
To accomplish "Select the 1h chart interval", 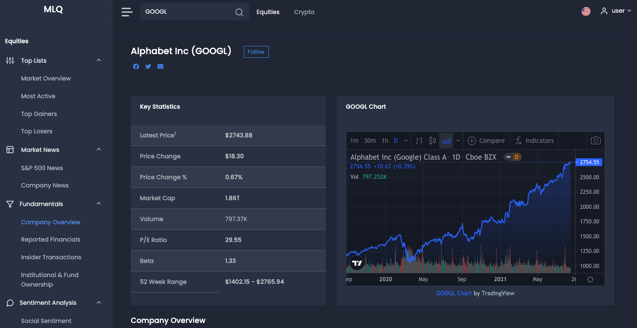I will [x=385, y=141].
